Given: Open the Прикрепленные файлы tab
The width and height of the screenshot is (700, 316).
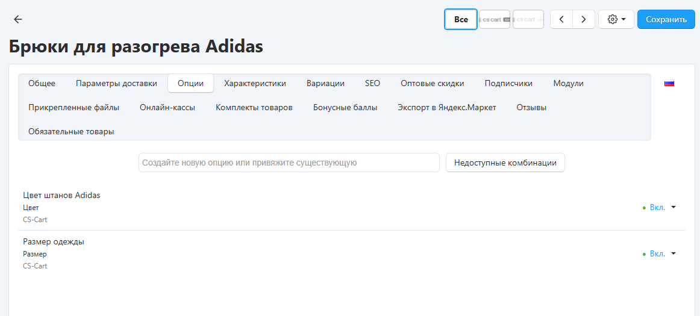Looking at the screenshot, I should point(73,107).
